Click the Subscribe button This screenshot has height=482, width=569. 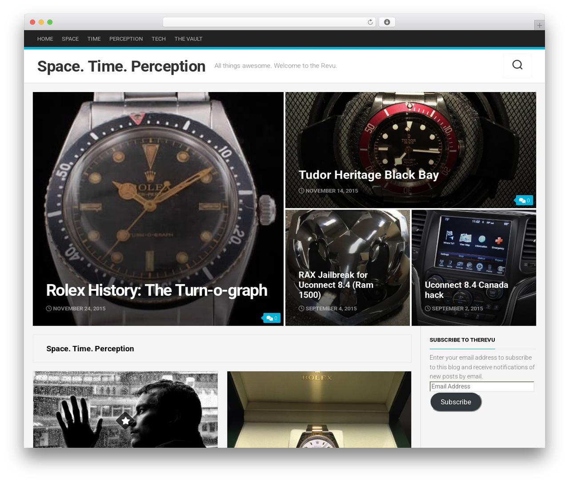coord(456,402)
